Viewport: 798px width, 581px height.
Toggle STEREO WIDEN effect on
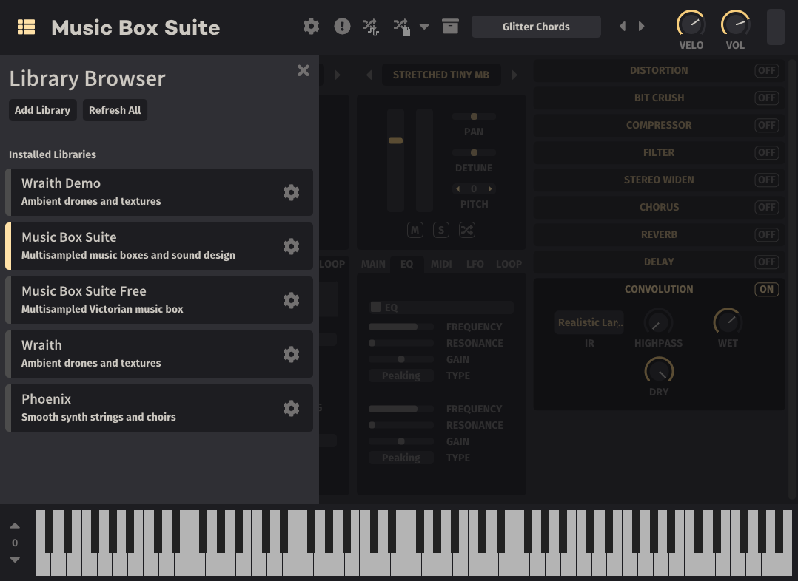click(x=766, y=180)
